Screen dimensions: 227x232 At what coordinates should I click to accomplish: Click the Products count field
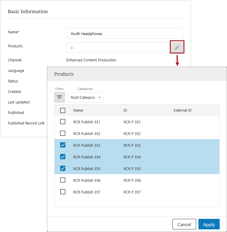coord(118,48)
